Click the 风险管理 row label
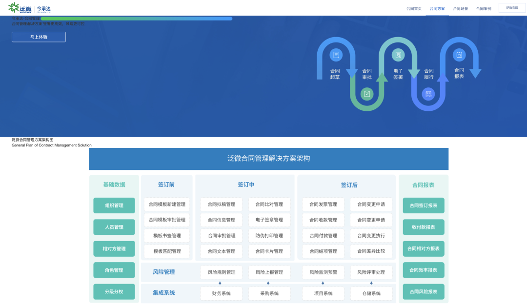The width and height of the screenshot is (527, 308). pos(163,272)
